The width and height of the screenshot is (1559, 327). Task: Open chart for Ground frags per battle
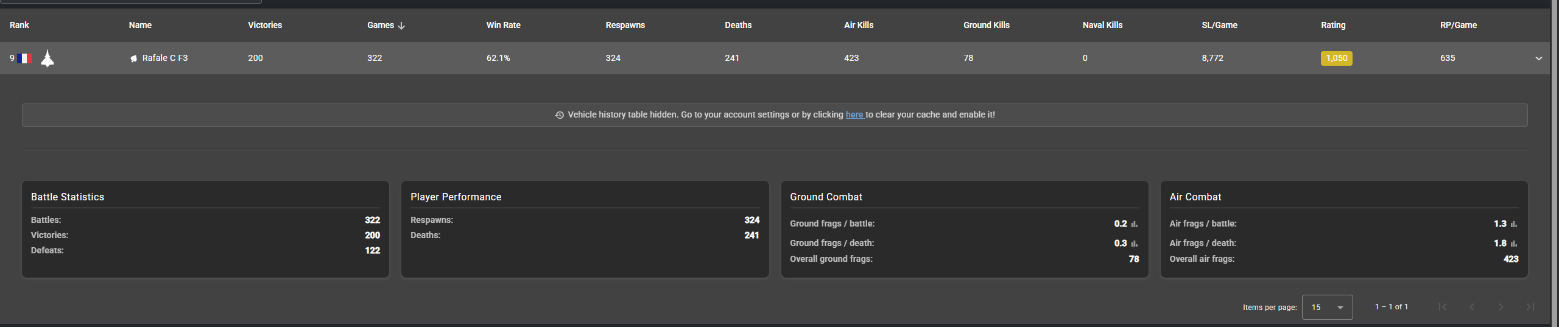click(x=1134, y=224)
